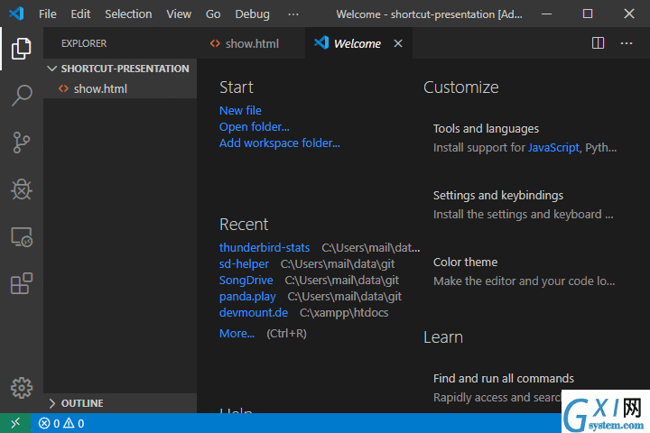650x433 pixels.
Task: Click the EXPLORER panel title
Action: point(84,43)
